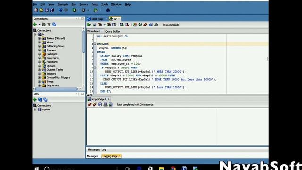Click the green Back navigation icon
302x170 pixels.
[75, 10]
